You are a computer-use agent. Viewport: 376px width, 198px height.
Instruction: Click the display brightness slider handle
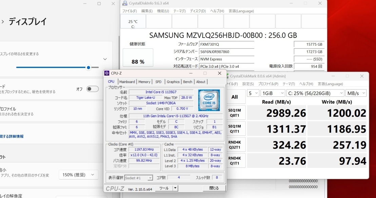(88, 67)
